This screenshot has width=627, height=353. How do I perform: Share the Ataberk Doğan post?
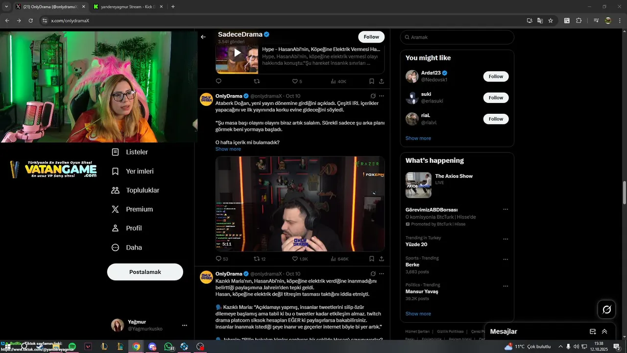[382, 259]
